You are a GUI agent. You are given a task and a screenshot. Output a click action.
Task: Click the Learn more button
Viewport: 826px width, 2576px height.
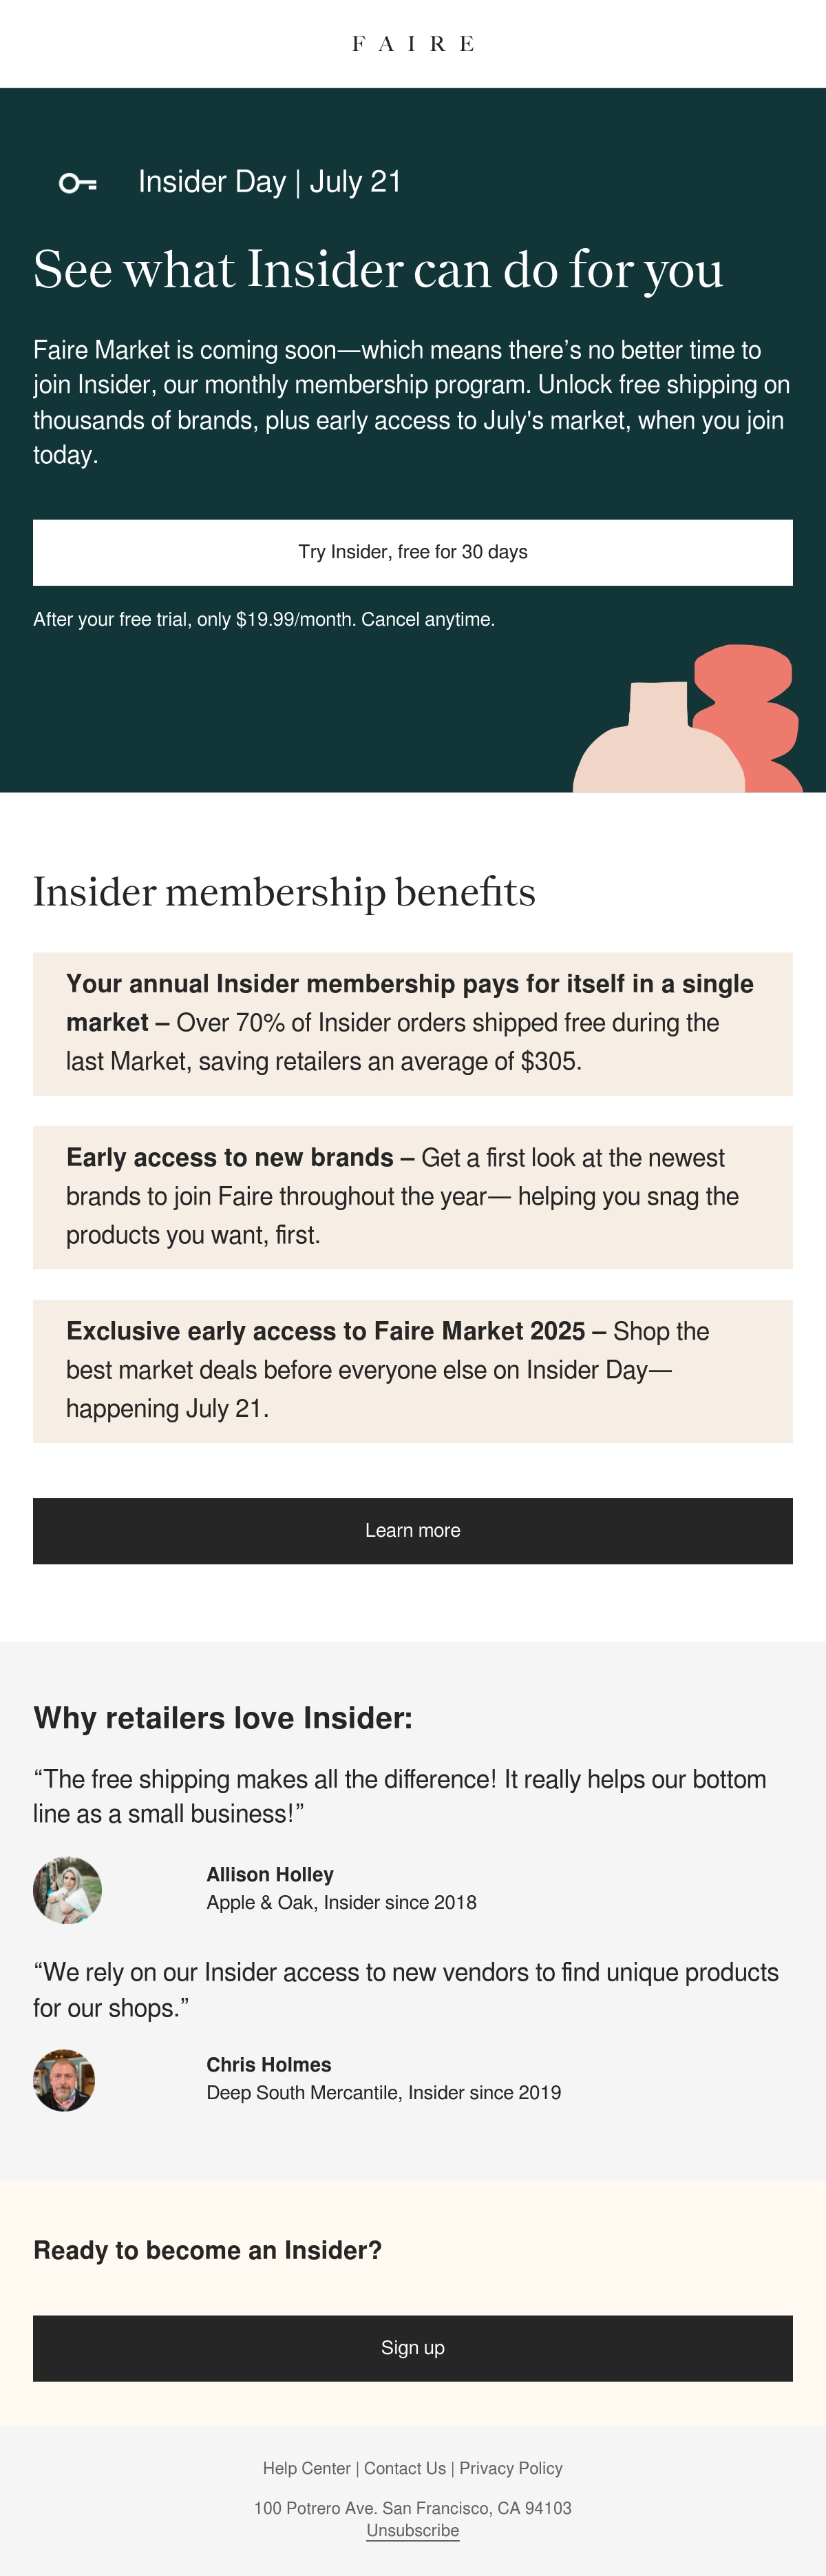[412, 1530]
